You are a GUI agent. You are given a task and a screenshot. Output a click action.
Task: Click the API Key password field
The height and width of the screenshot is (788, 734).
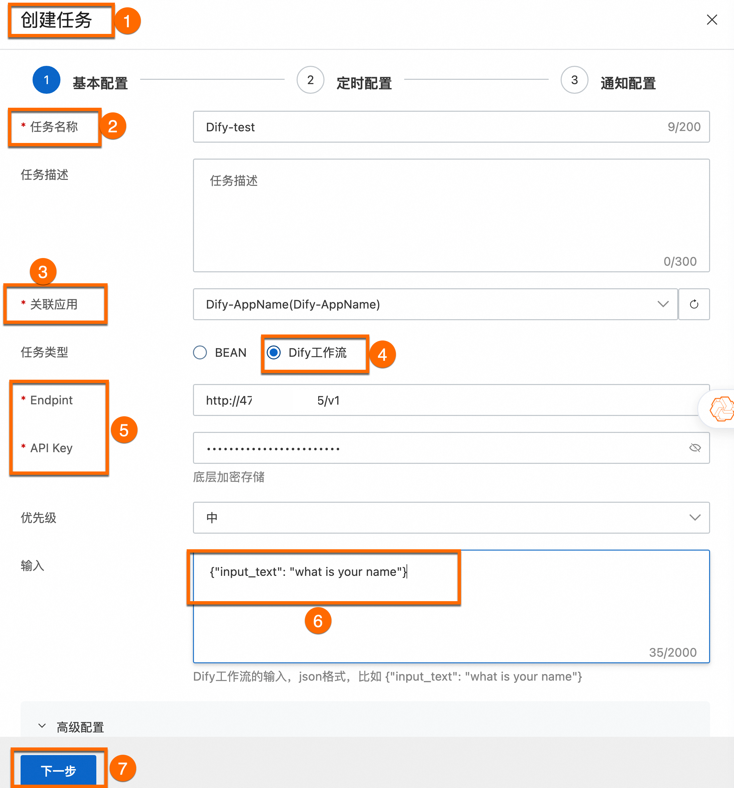coord(435,448)
